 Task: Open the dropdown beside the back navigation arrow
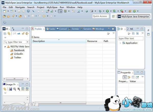pyautogui.click(x=47, y=16)
